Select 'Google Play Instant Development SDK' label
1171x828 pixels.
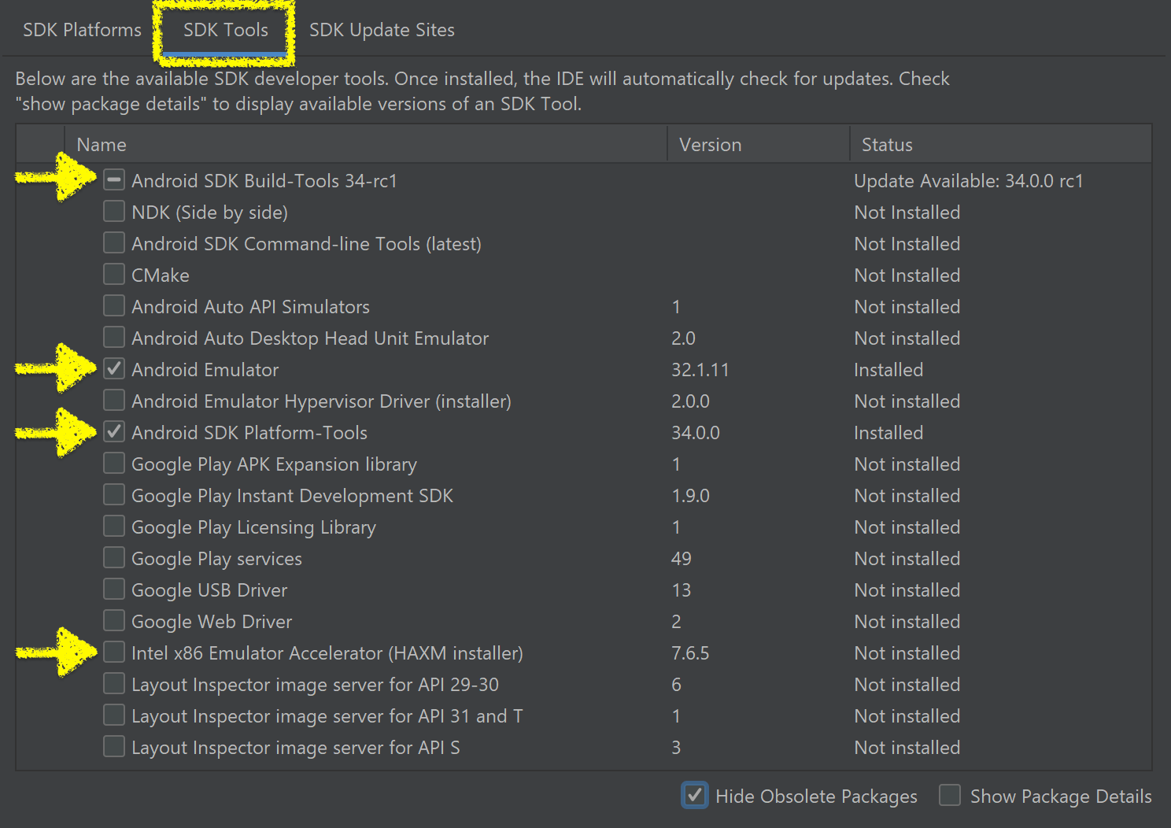(x=292, y=496)
